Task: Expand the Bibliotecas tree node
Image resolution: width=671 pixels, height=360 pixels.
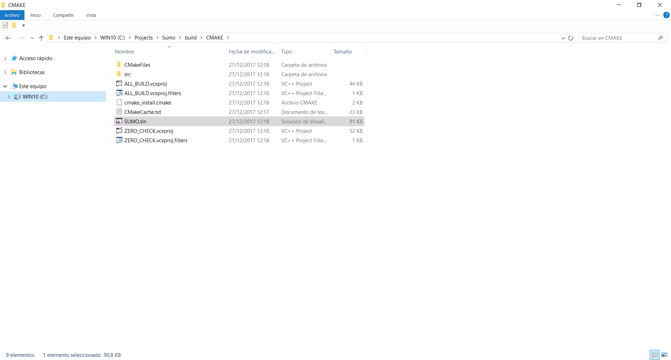Action: [5, 72]
